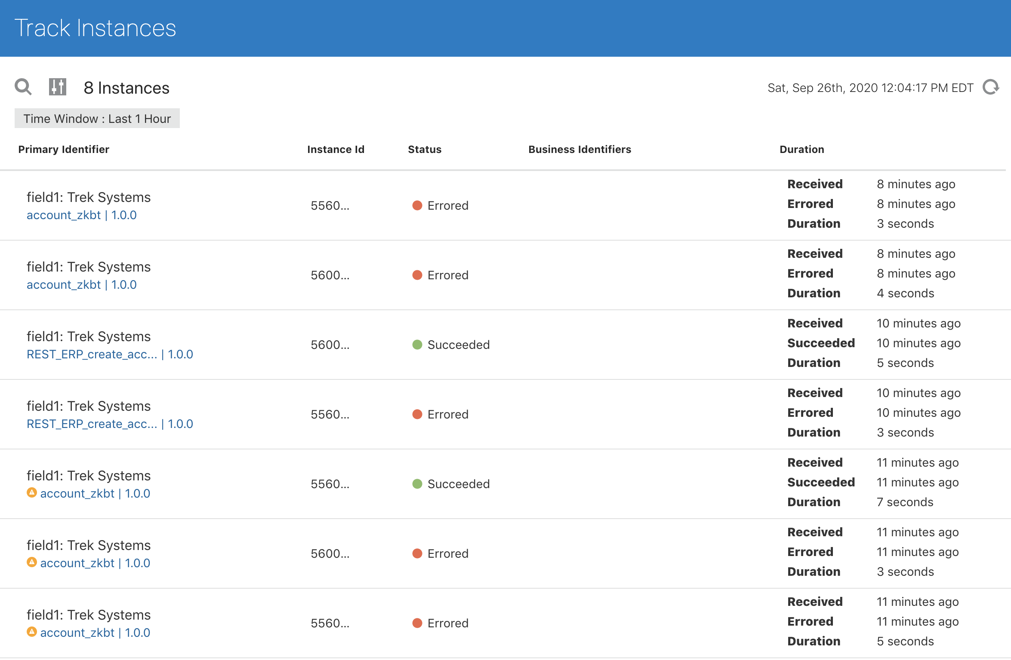Click the Duration column header
This screenshot has width=1011, height=660.
pos(801,149)
